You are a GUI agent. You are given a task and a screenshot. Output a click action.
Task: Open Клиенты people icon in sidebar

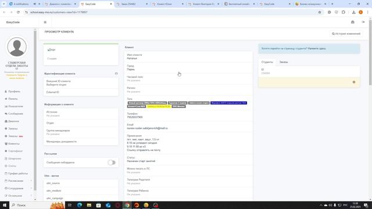pyautogui.click(x=6, y=143)
